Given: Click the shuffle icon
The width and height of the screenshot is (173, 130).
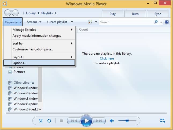Looking at the screenshot, I should pyautogui.click(x=41, y=121).
